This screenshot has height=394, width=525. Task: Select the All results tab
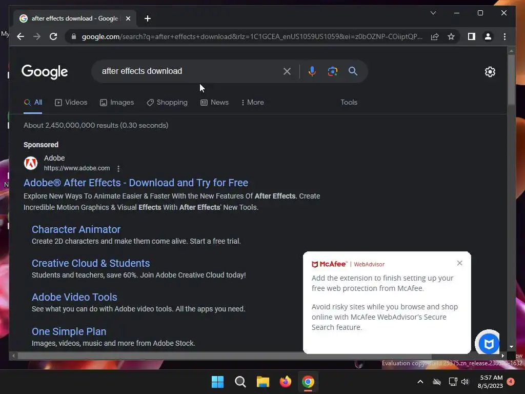[x=33, y=103]
